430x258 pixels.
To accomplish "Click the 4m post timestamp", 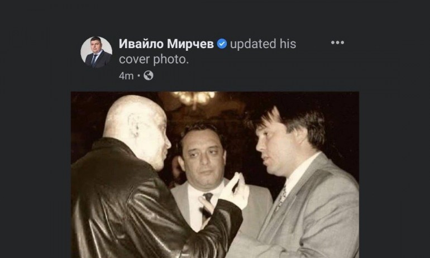I will 126,76.
